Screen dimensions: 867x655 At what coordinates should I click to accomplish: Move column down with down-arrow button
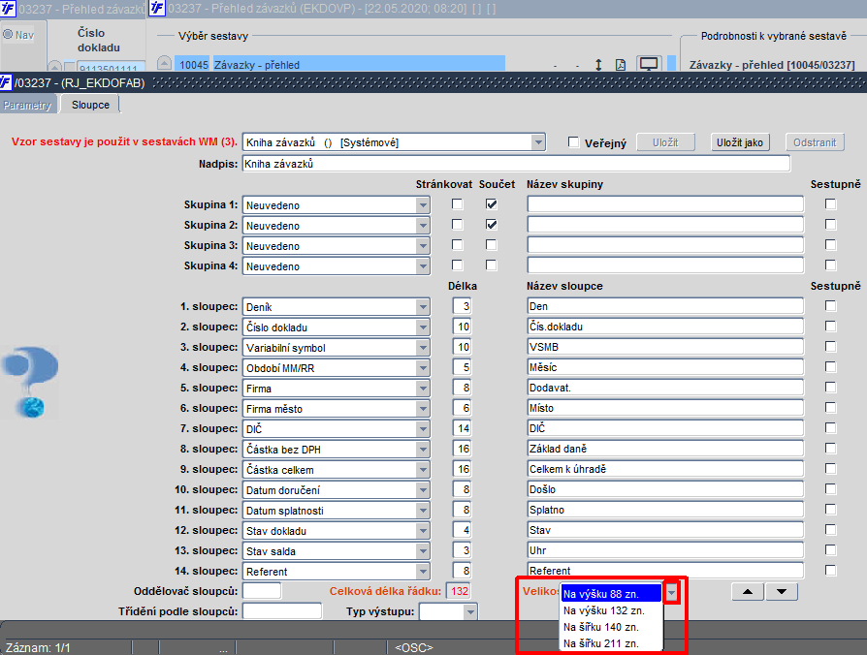click(782, 591)
